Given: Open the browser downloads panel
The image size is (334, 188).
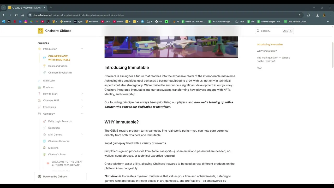Looking at the screenshot, I should 318,15.
